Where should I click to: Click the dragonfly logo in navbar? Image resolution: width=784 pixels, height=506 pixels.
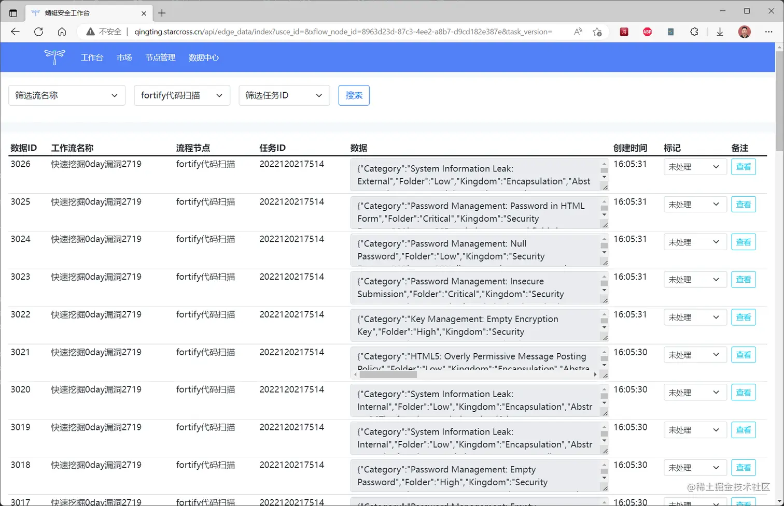click(54, 56)
